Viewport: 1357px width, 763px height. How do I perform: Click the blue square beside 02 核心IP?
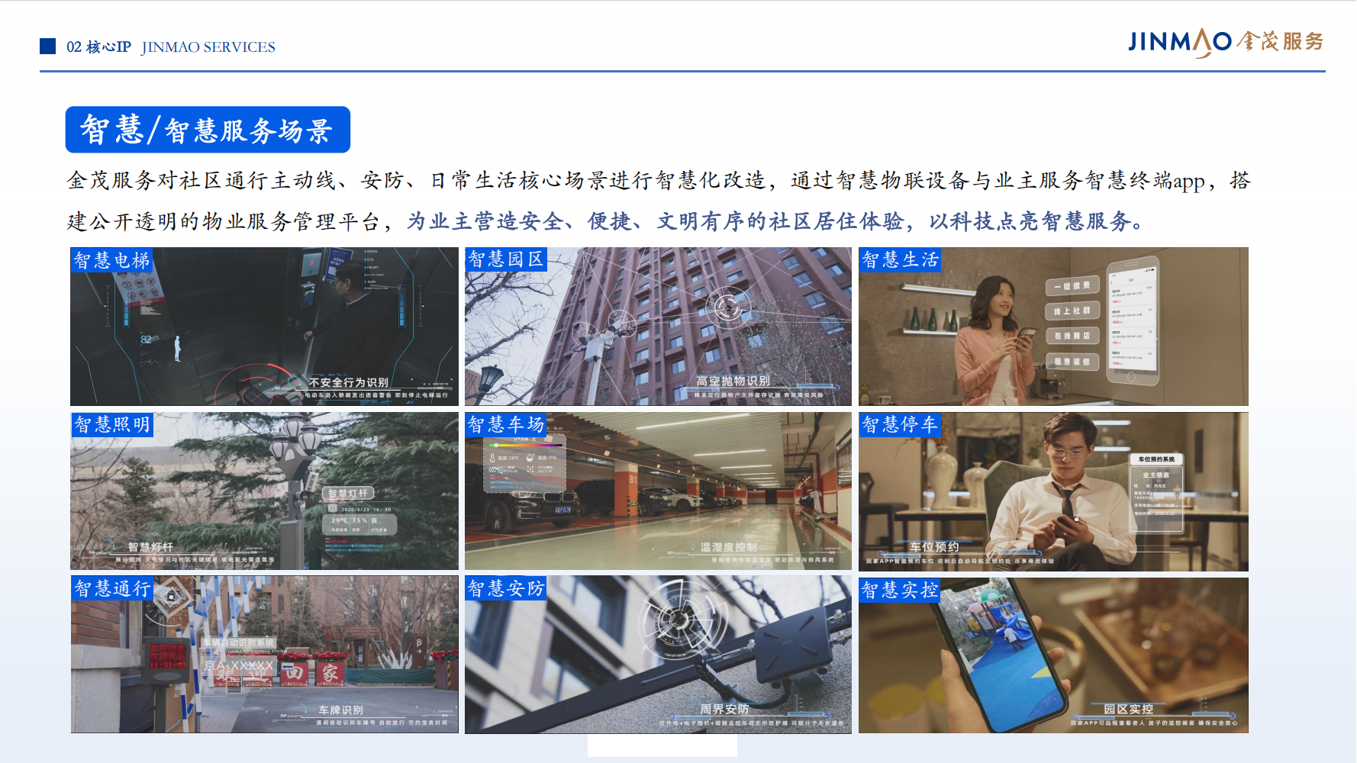tap(48, 47)
